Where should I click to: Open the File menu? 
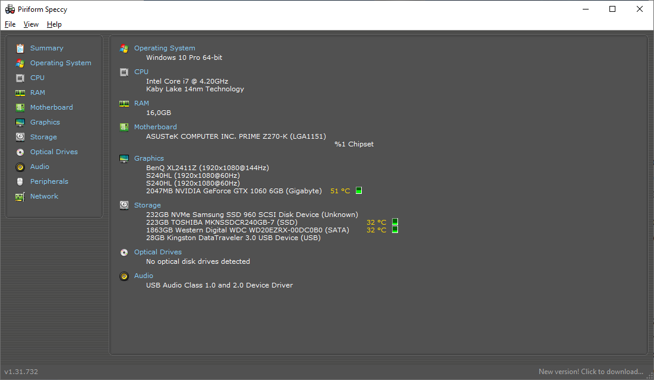click(x=10, y=24)
